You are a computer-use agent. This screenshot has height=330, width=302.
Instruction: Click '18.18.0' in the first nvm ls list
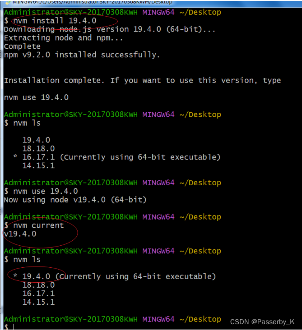click(38, 149)
